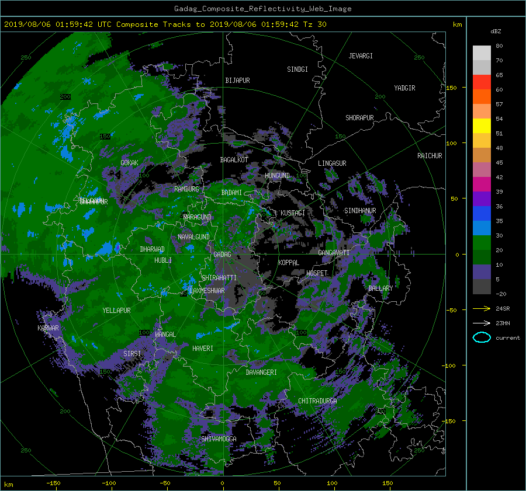Click the BIJAPUR city label

237,81
